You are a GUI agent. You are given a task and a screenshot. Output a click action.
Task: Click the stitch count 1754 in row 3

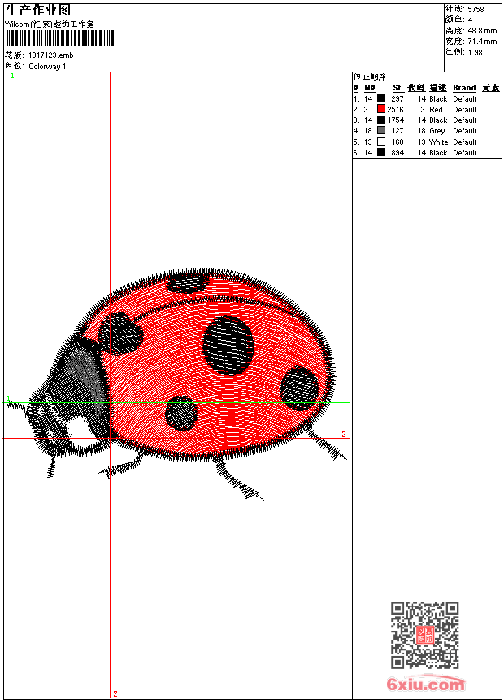396,120
